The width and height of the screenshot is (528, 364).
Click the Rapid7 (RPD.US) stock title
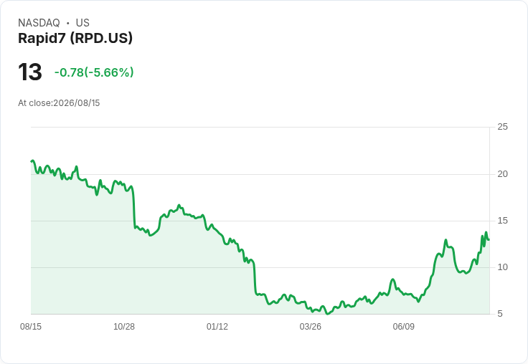[x=75, y=38]
